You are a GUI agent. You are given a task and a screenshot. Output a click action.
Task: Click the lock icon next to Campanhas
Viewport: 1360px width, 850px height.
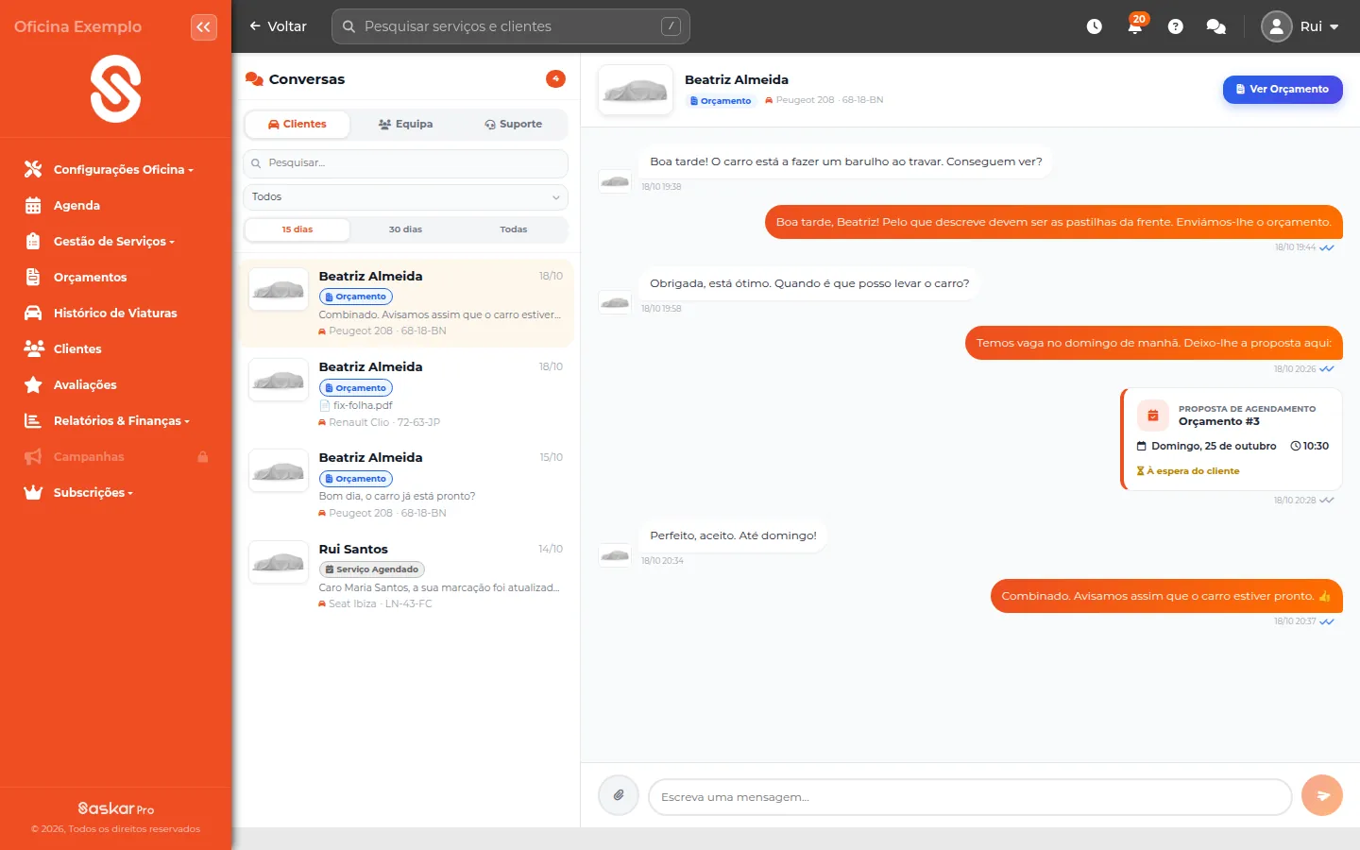pos(202,456)
